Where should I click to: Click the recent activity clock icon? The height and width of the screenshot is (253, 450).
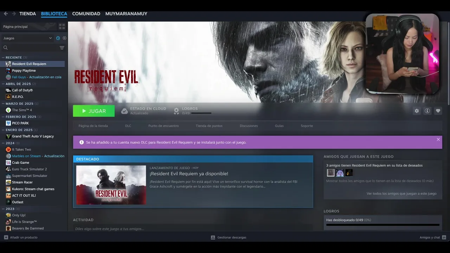[58, 38]
